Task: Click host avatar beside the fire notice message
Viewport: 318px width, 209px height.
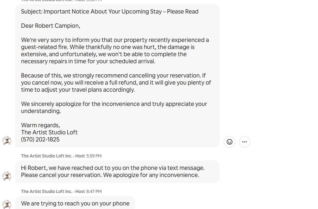Action: point(7,140)
